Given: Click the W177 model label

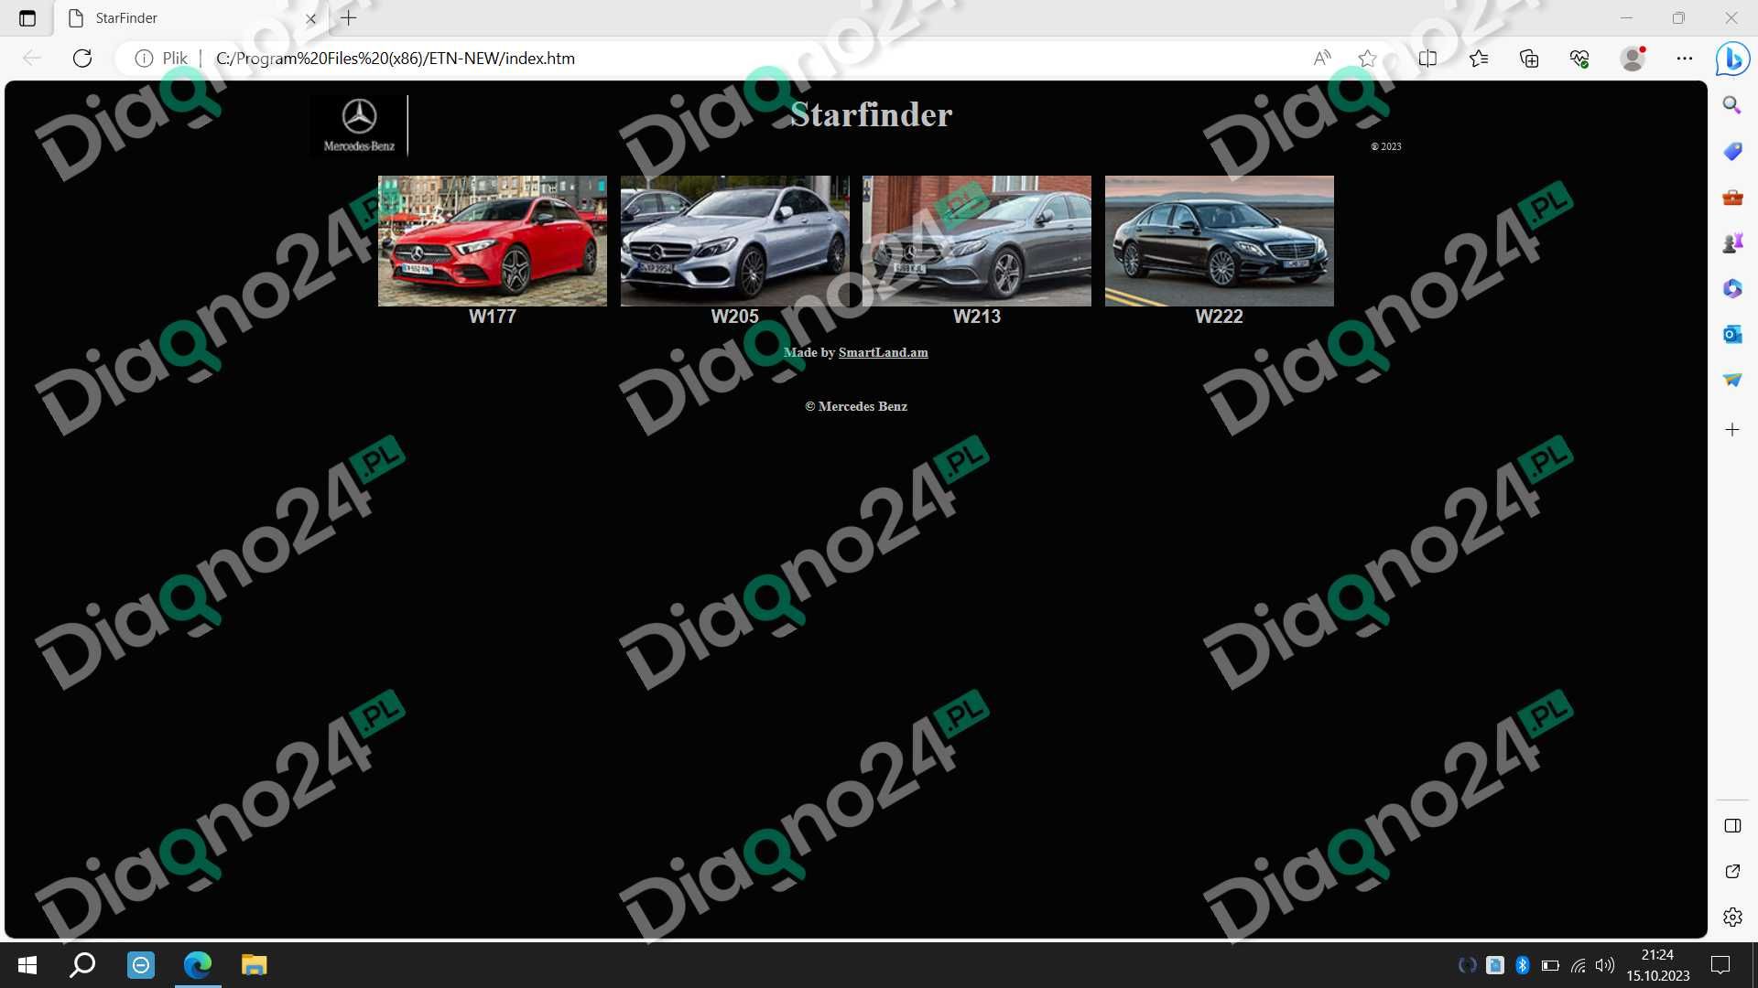Looking at the screenshot, I should click(x=493, y=317).
